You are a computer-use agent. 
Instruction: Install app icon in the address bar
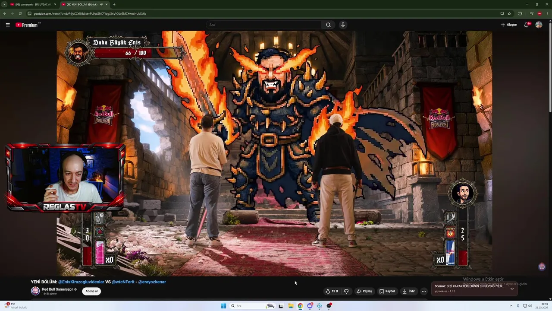[x=502, y=13]
